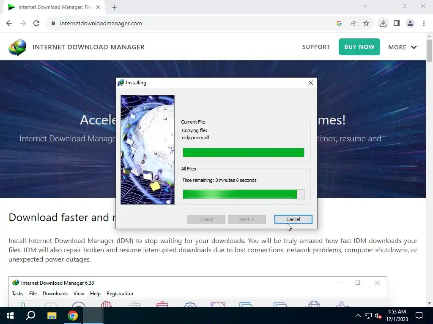Select the installer taskbar button

(x=93, y=316)
